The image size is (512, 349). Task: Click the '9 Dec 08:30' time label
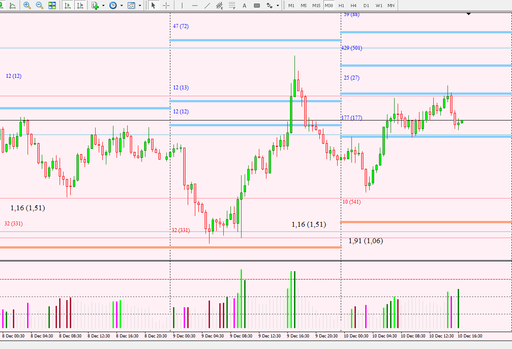241,336
